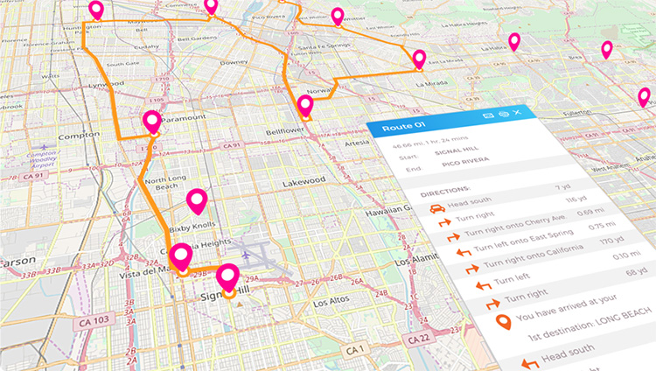Click the Turn right onto California step

point(534,256)
